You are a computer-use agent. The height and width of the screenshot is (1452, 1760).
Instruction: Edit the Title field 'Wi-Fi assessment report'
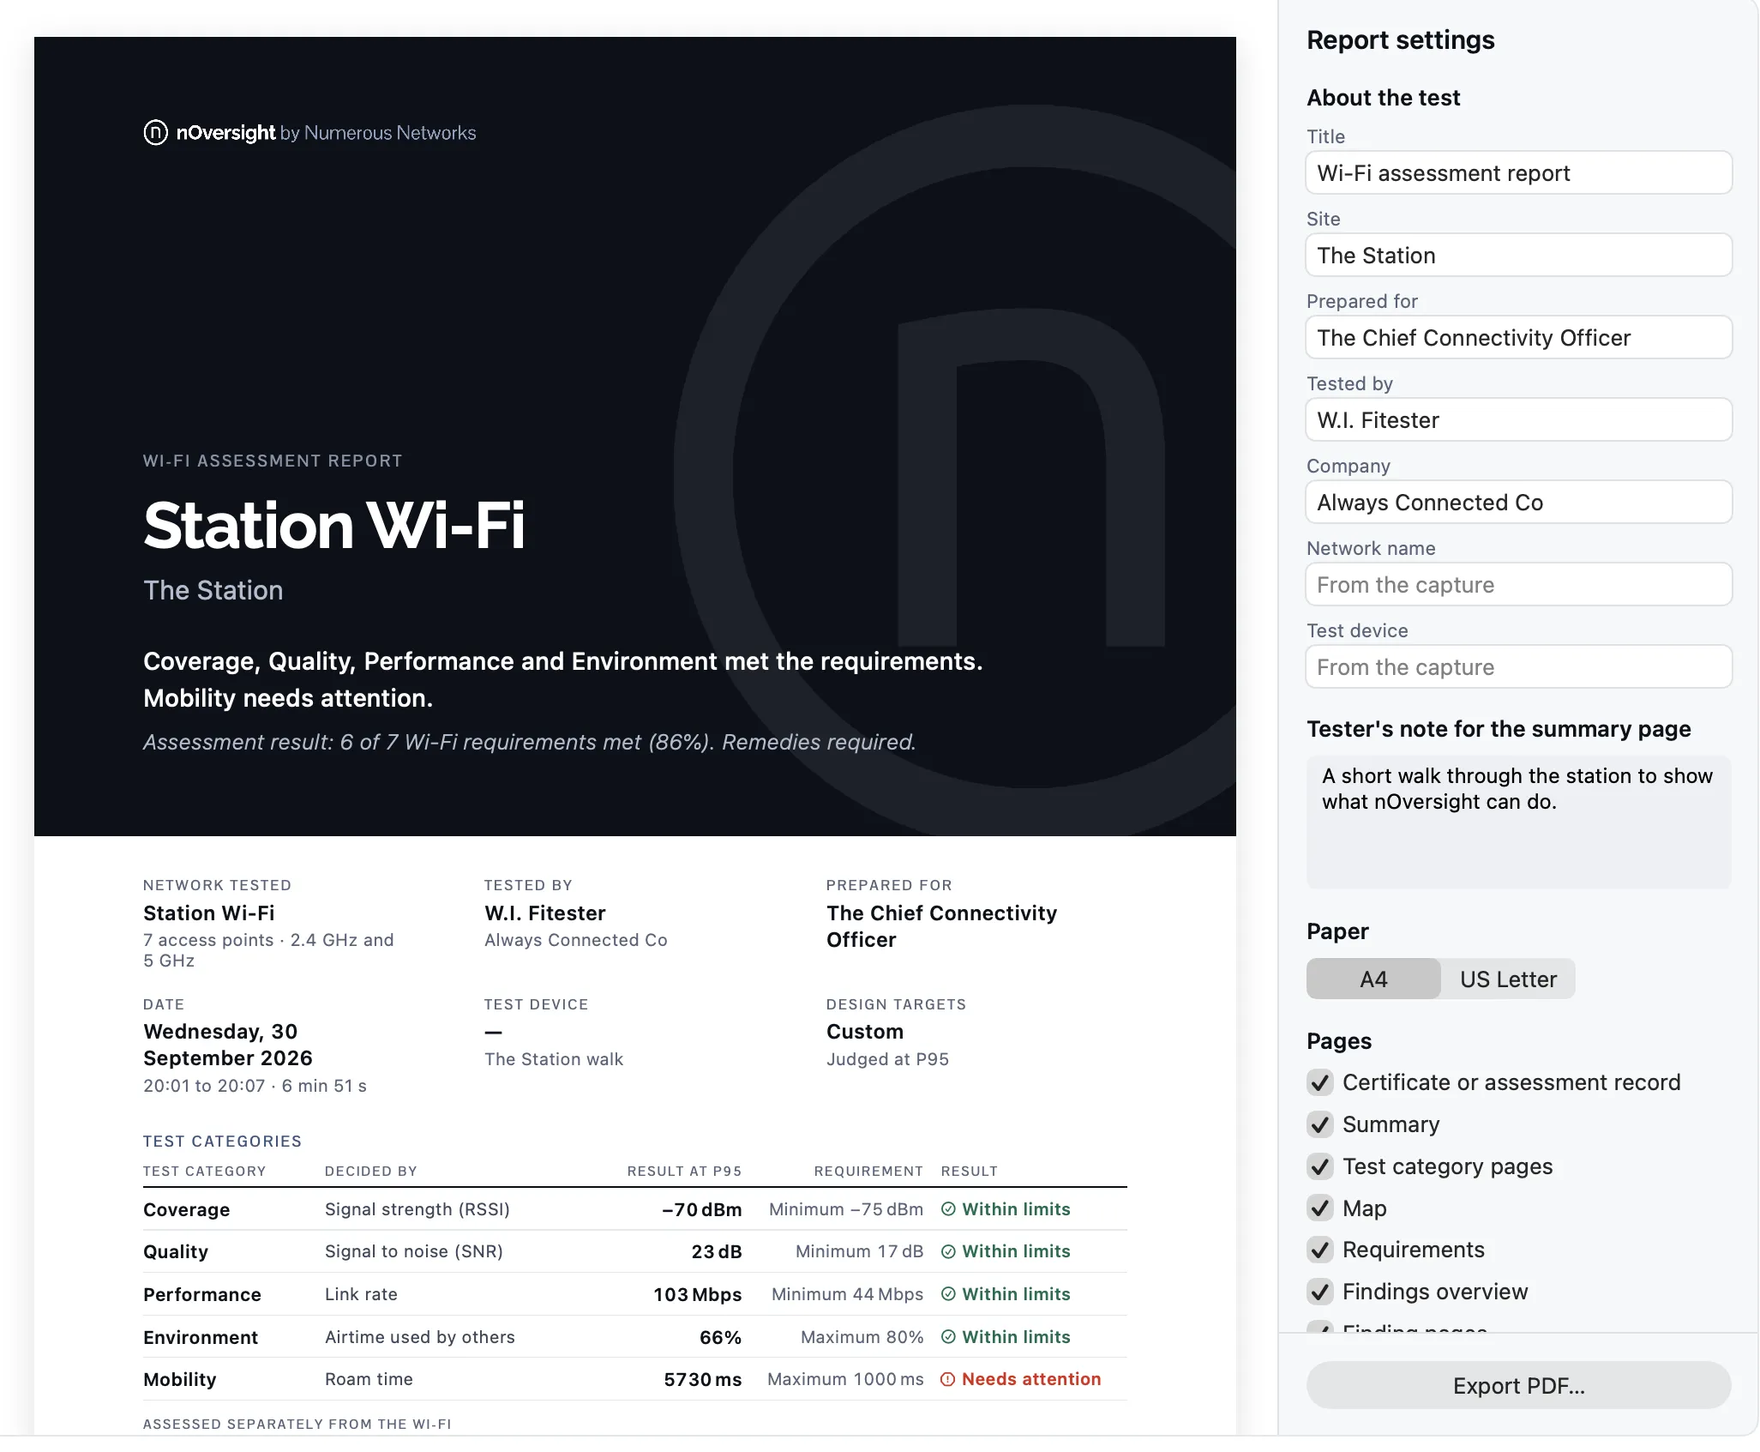1518,173
